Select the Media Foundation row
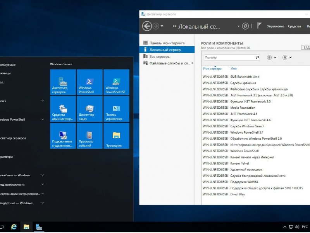This screenshot has height=233, width=310. (256, 108)
